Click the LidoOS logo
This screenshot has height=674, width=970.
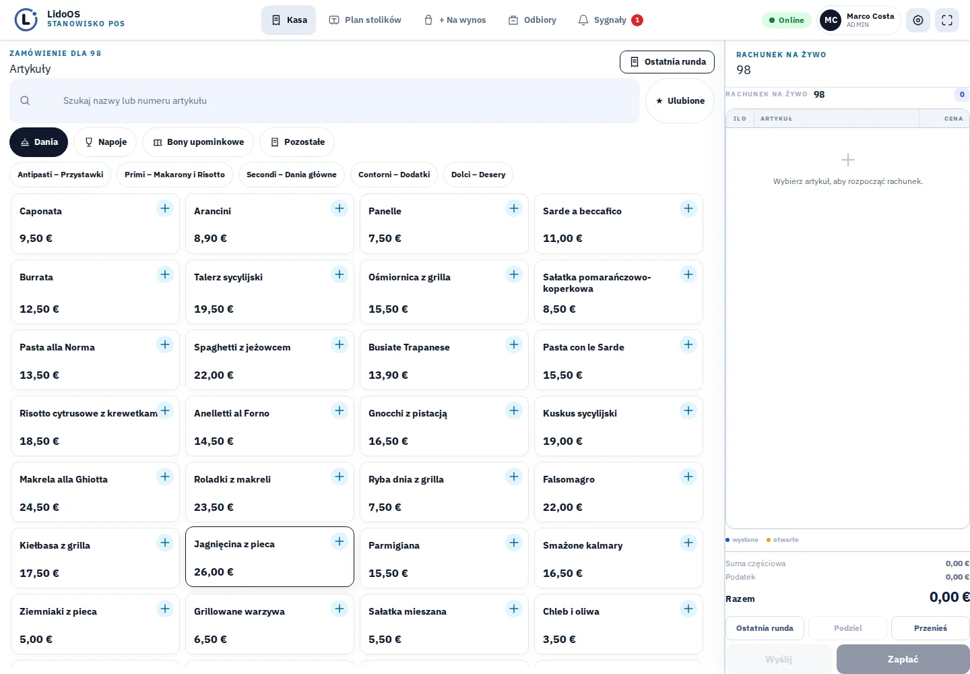tap(26, 20)
